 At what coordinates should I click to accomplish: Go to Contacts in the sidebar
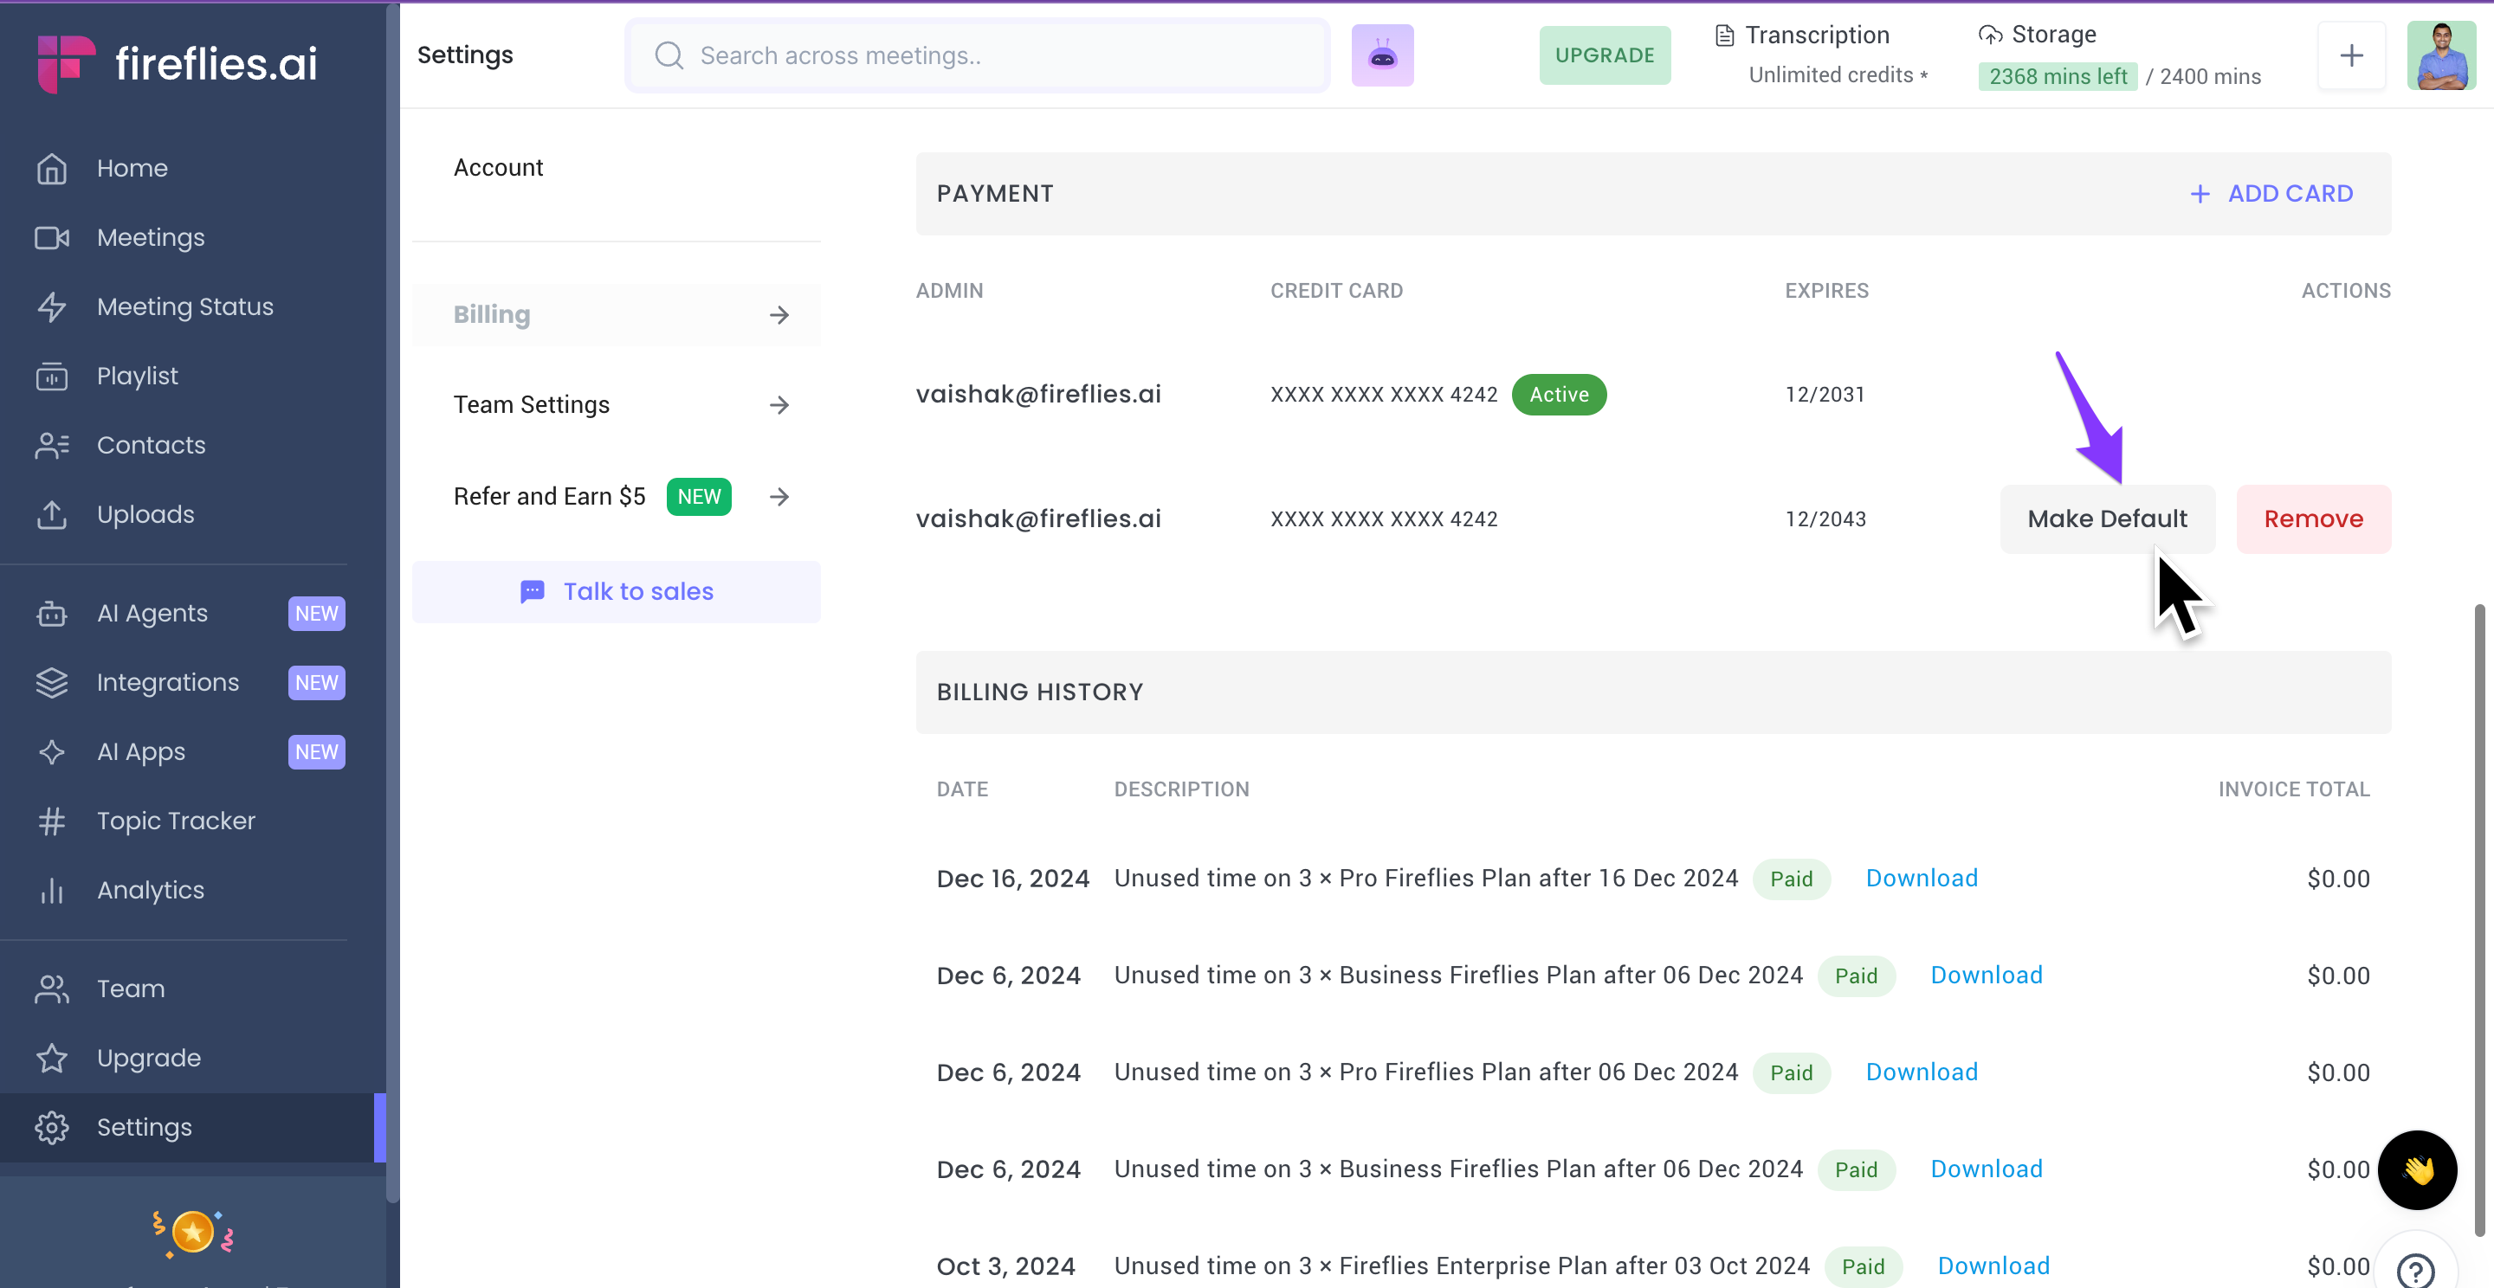[x=151, y=445]
